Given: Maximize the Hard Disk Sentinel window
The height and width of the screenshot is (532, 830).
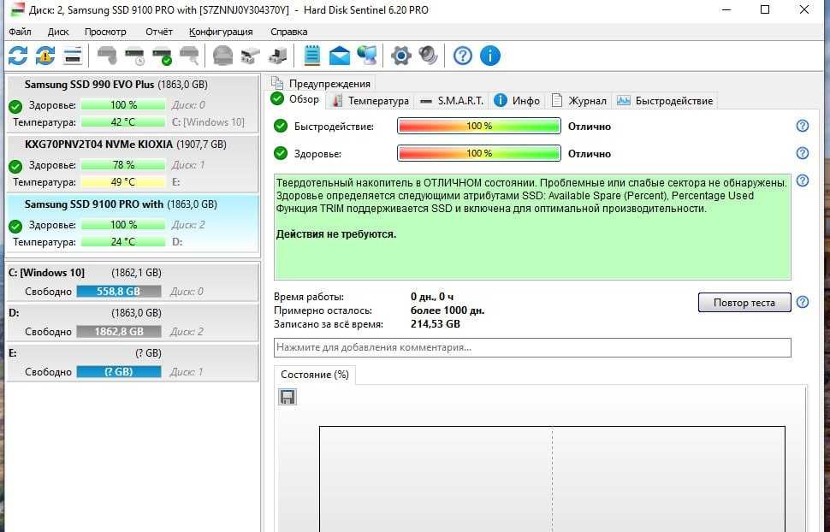Looking at the screenshot, I should click(765, 9).
